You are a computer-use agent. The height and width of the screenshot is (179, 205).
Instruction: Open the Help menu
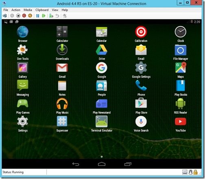click(x=65, y=10)
